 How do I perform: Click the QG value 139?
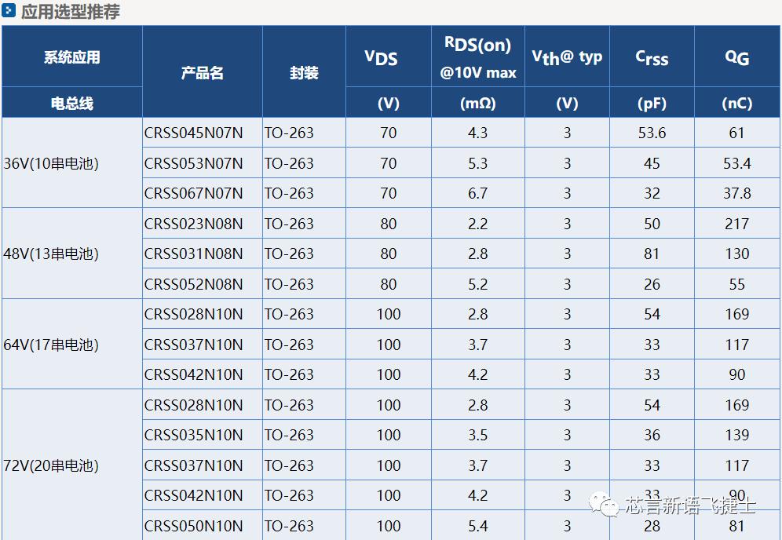pos(737,436)
